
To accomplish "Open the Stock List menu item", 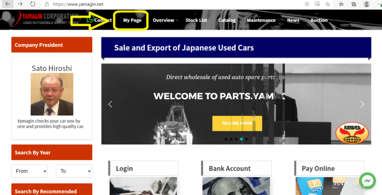I will click(x=196, y=20).
